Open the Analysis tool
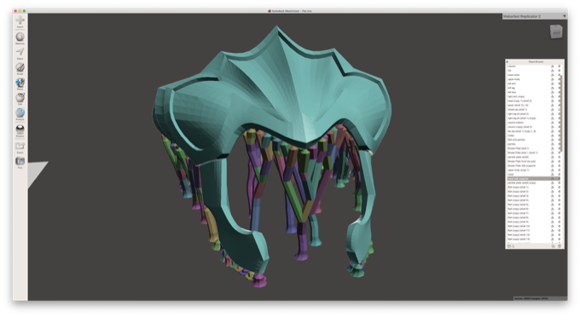The height and width of the screenshot is (317, 580). pyautogui.click(x=20, y=113)
